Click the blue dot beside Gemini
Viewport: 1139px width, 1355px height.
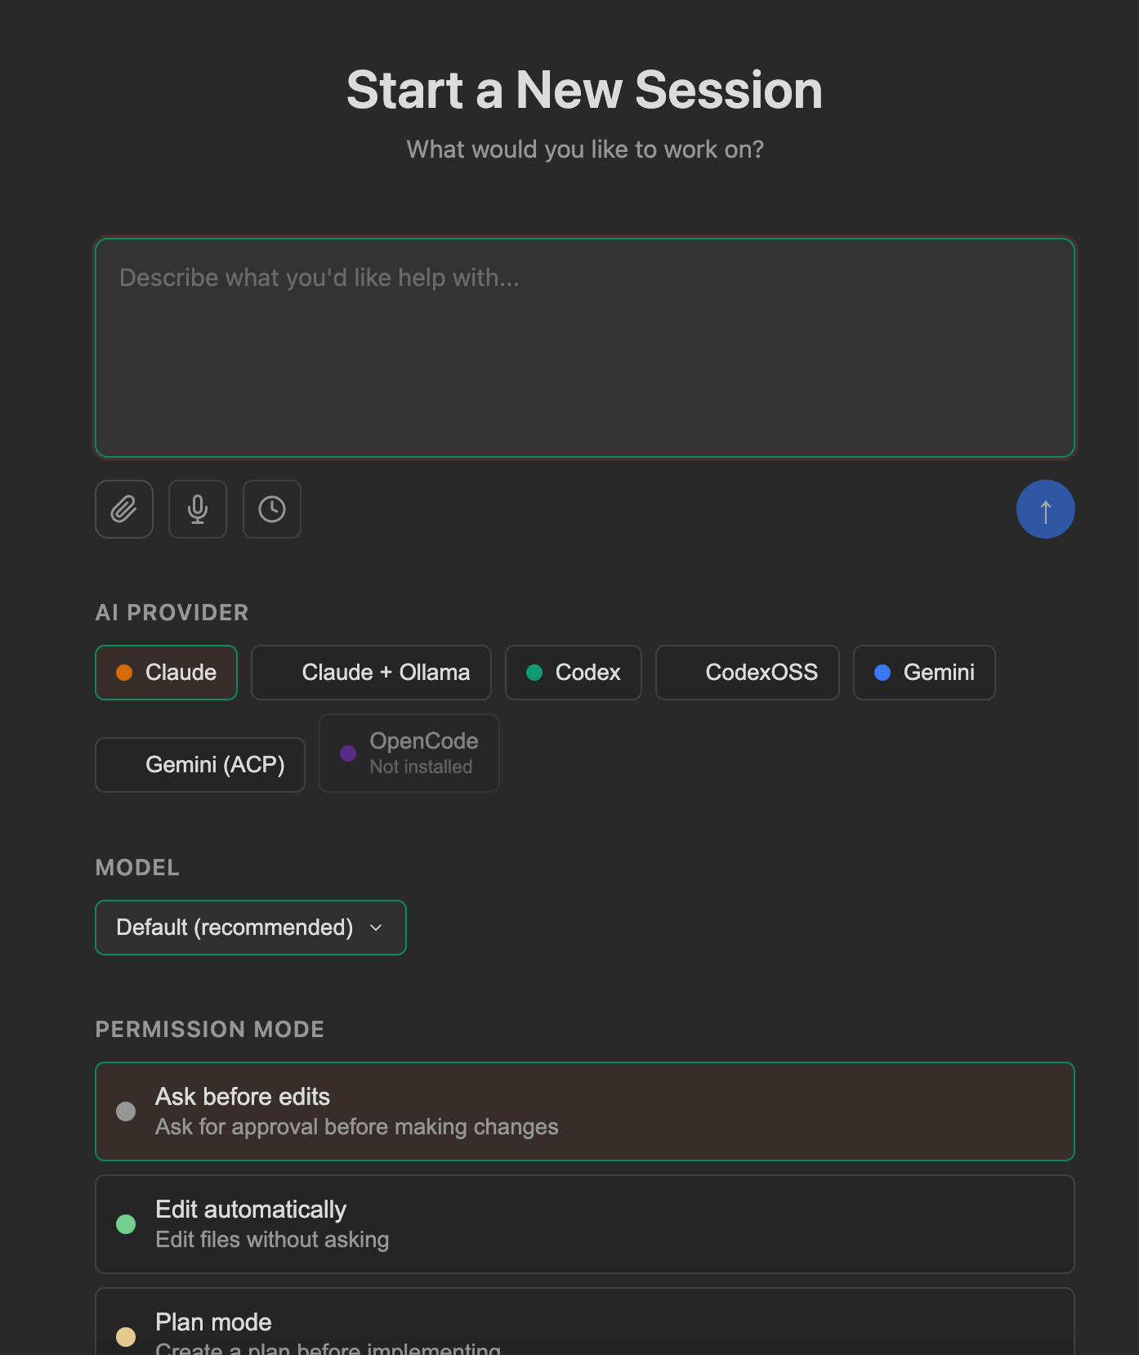(x=882, y=673)
